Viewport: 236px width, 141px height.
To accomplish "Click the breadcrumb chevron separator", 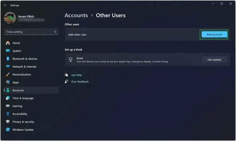I will 92,15.
